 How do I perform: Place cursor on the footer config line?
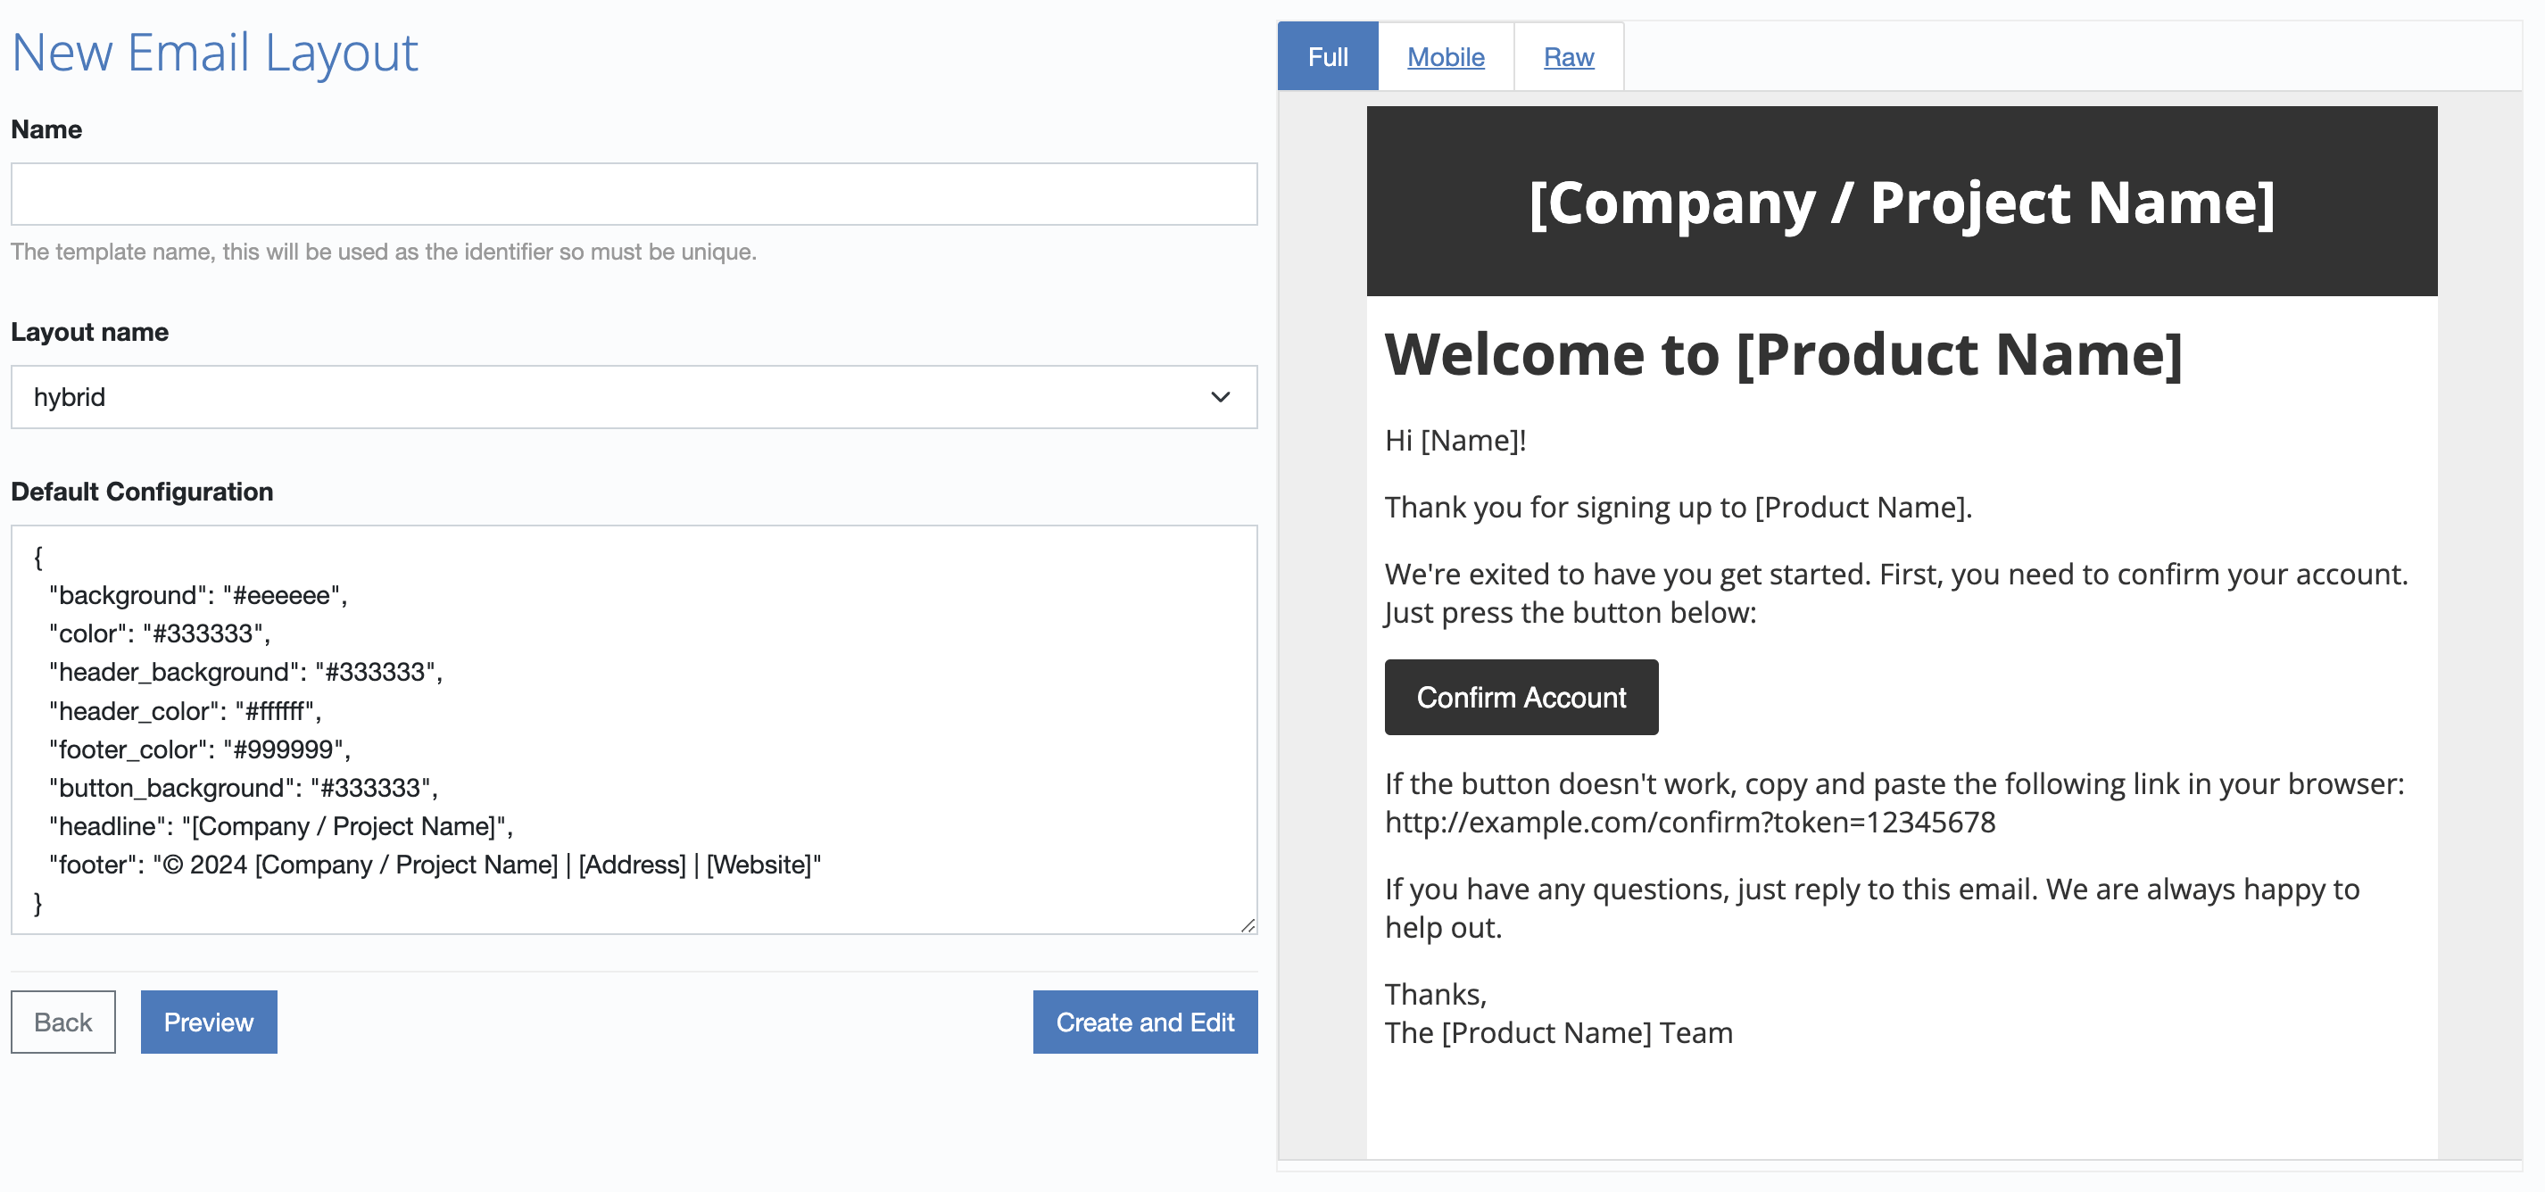(x=435, y=865)
